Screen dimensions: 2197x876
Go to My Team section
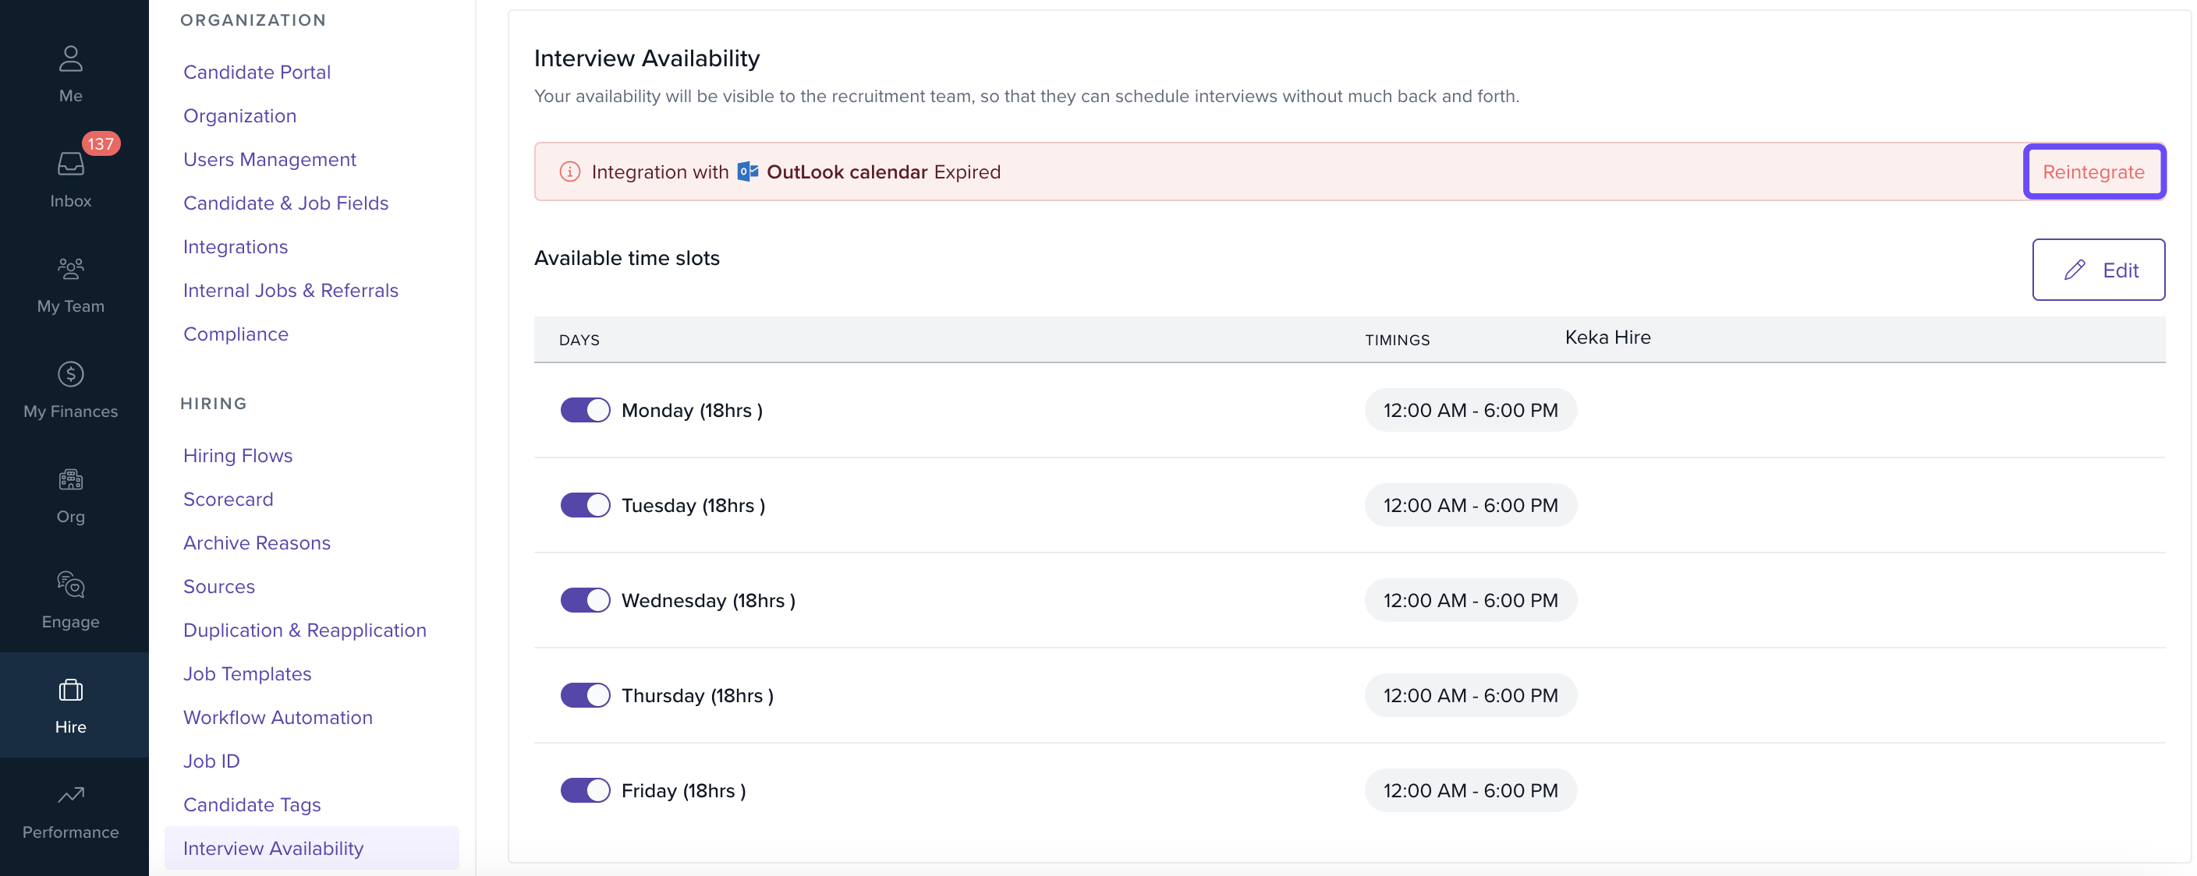coord(71,270)
